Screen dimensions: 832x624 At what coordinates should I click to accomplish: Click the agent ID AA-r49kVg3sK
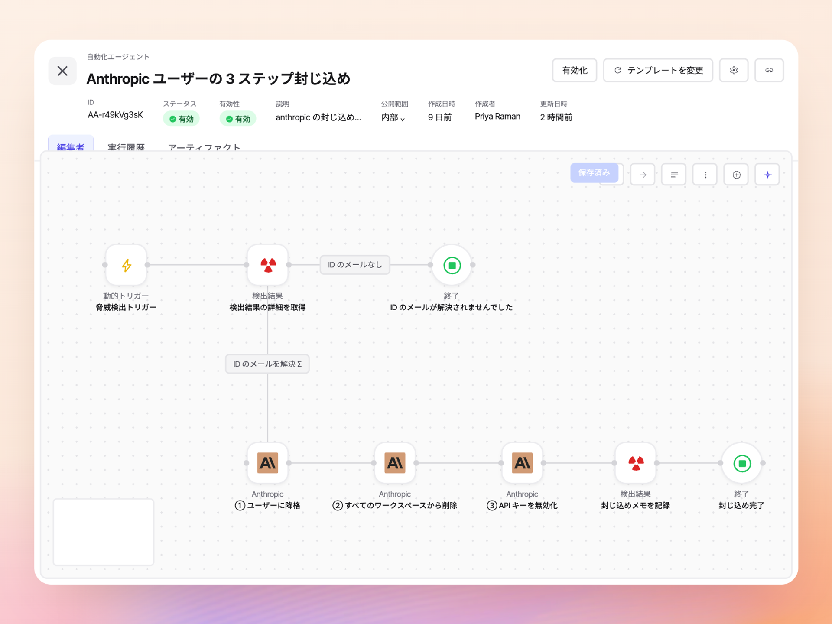coord(115,115)
